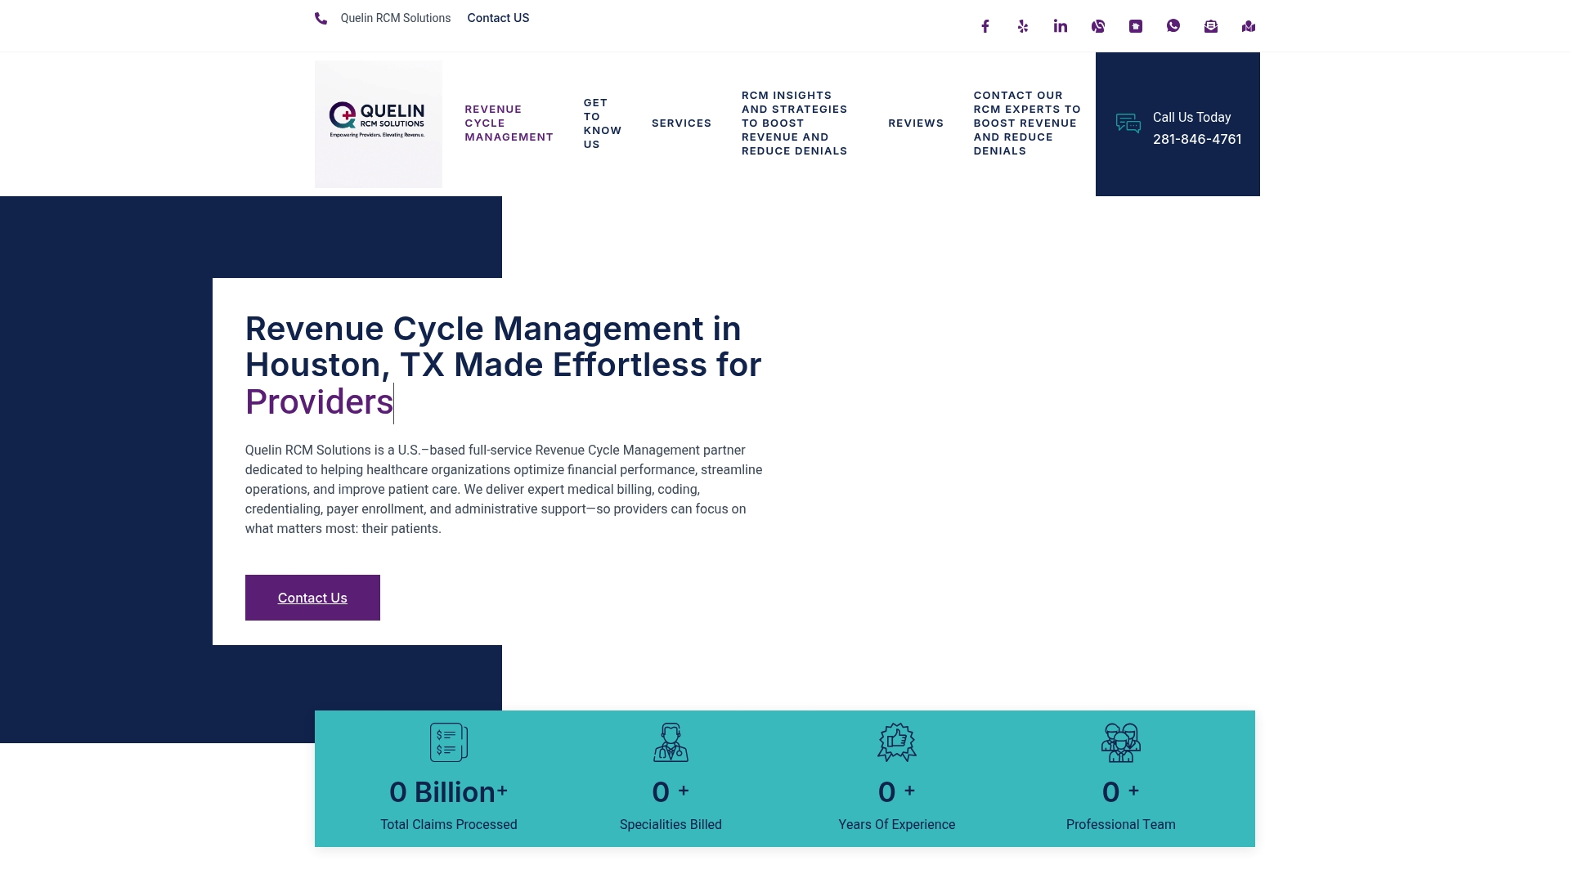Viewport: 1570px width, 883px height.
Task: Open the Services menu item
Action: [681, 123]
